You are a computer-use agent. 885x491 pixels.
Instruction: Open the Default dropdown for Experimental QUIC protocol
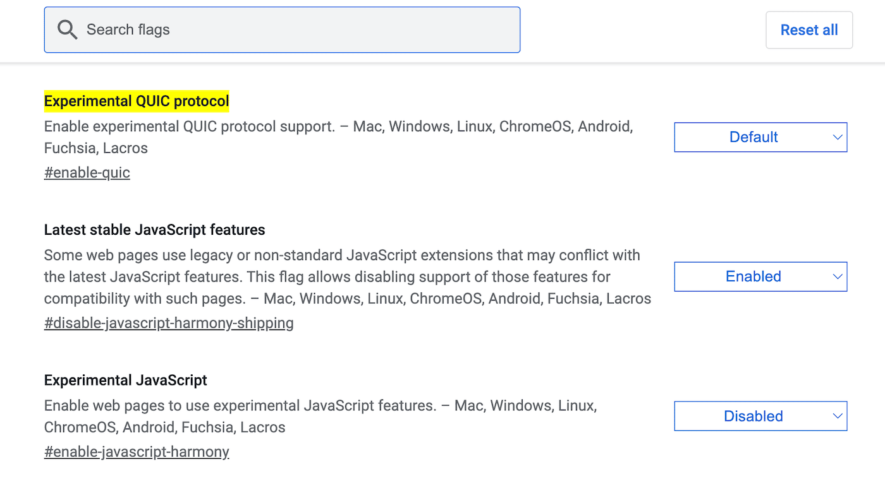(760, 137)
